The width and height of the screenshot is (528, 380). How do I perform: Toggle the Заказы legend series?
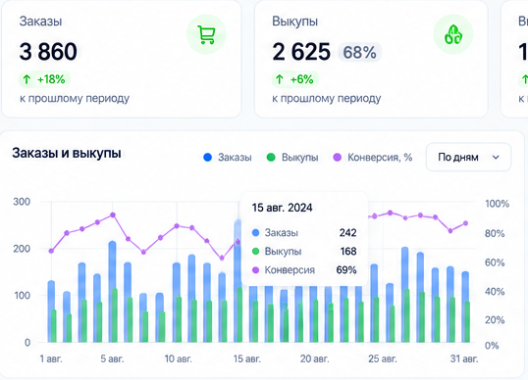point(228,158)
